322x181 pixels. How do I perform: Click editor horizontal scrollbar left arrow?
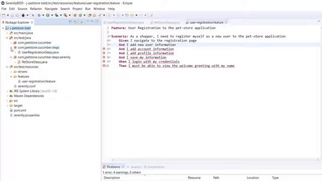coord(113,160)
